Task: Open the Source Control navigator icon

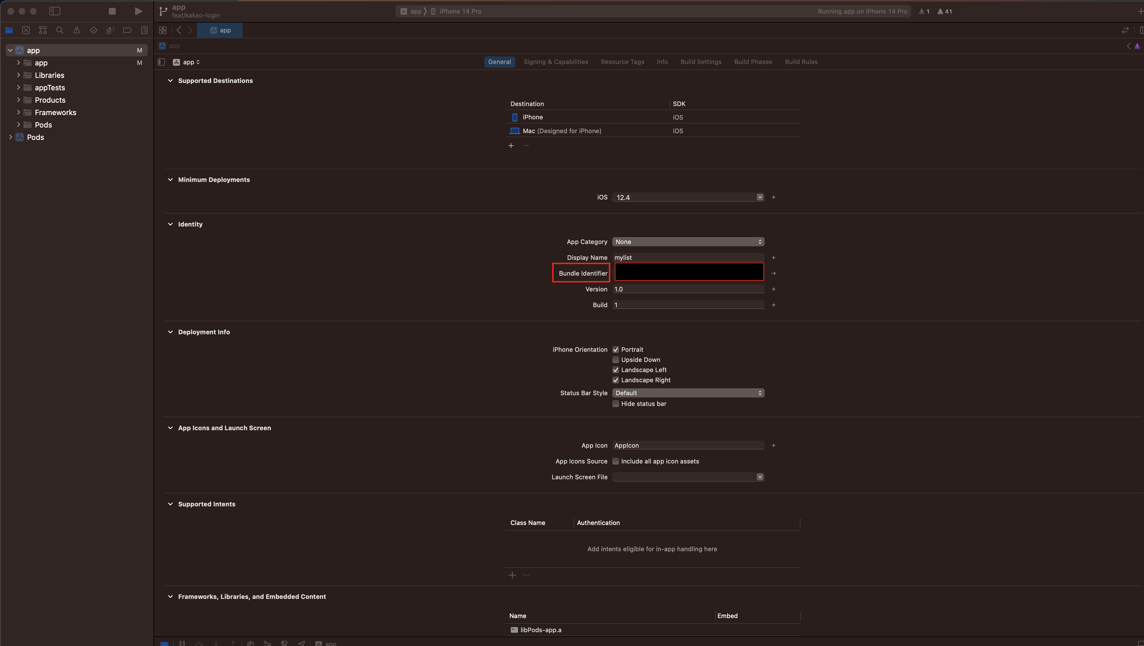Action: pos(26,30)
